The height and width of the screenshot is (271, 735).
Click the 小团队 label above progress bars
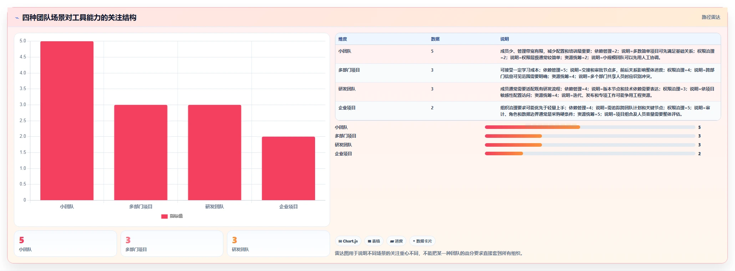[x=341, y=127]
